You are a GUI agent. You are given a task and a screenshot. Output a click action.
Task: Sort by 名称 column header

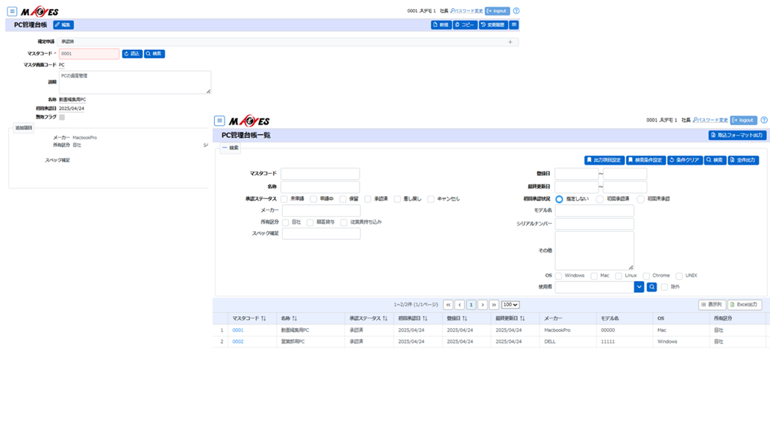(x=289, y=318)
